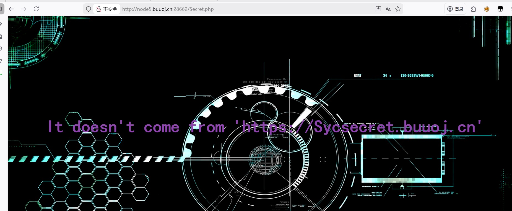This screenshot has height=211, width=512.
Task: Open the synced tabs panel in sidebar
Action: coord(1,36)
